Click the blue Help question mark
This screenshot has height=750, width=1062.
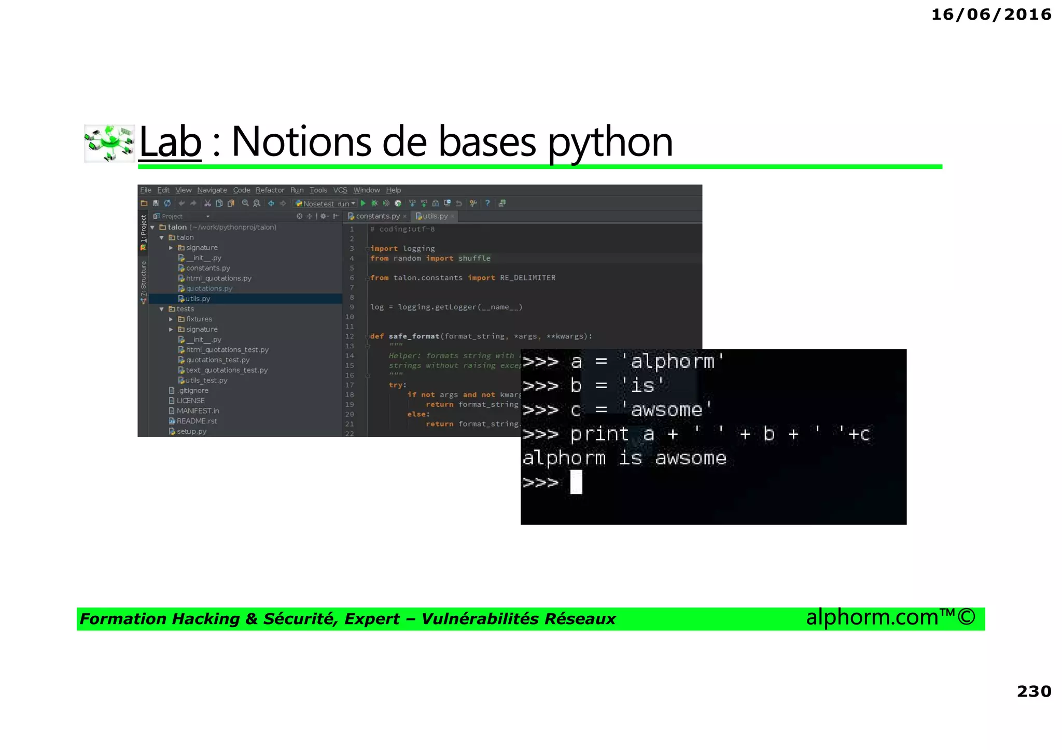[x=487, y=203]
